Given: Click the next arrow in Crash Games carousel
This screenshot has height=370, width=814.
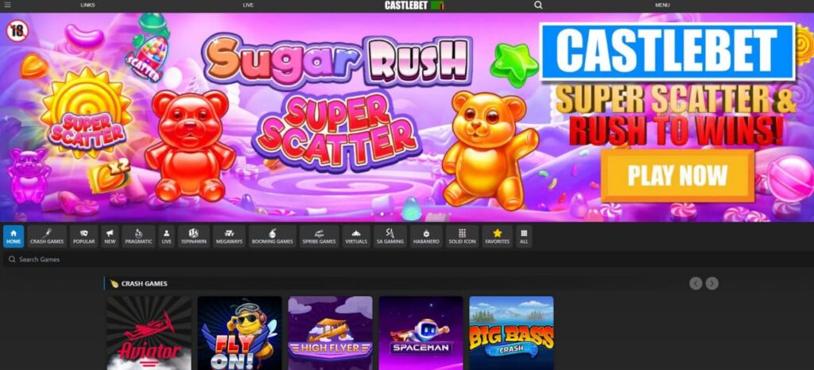Looking at the screenshot, I should pos(711,283).
